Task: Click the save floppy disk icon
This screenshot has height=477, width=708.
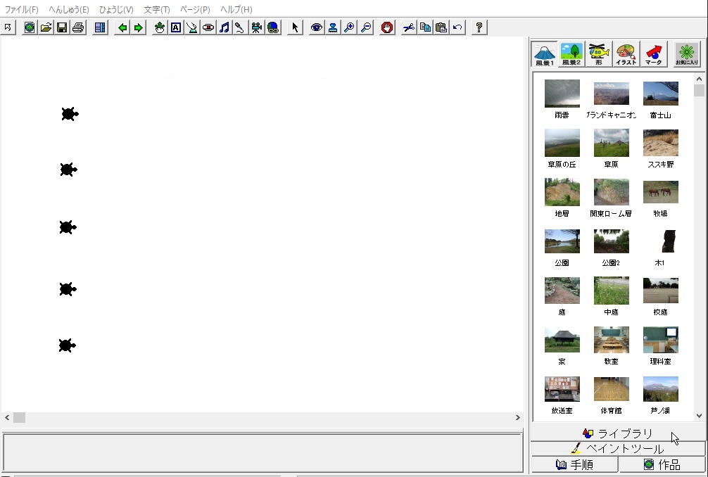Action: [x=61, y=27]
